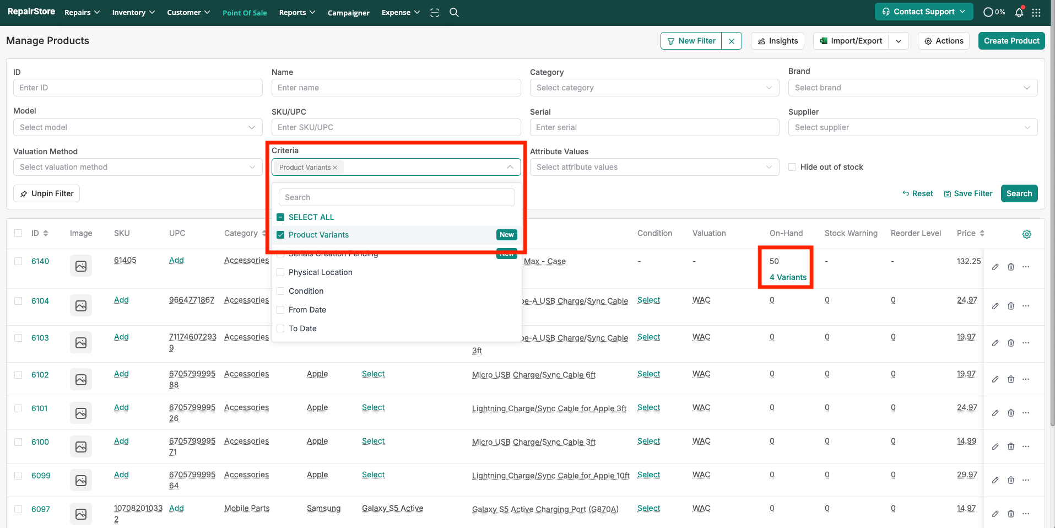Click the search magnifier icon in top navigation

point(454,12)
